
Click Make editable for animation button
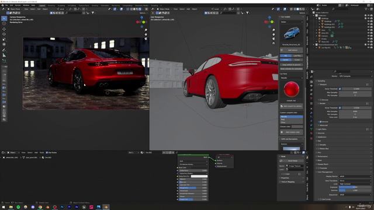click(x=291, y=69)
